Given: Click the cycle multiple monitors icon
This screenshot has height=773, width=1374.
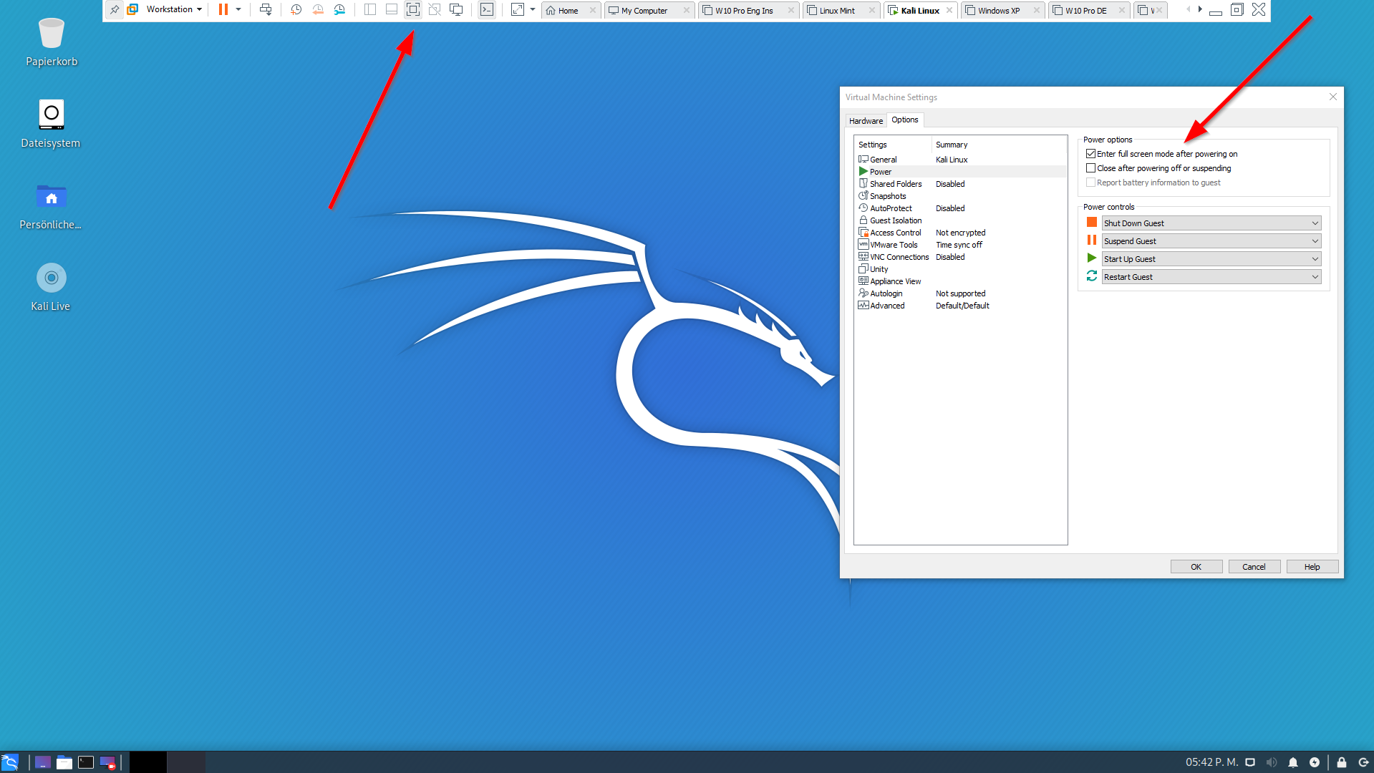Looking at the screenshot, I should 456,10.
